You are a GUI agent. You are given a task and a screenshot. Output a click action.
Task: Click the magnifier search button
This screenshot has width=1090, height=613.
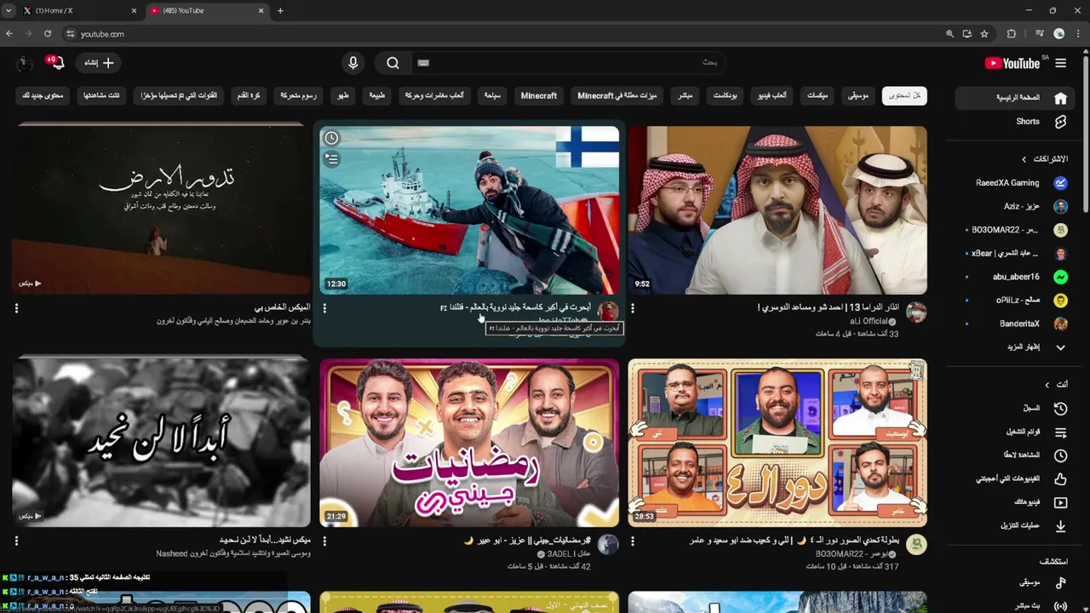click(x=393, y=63)
